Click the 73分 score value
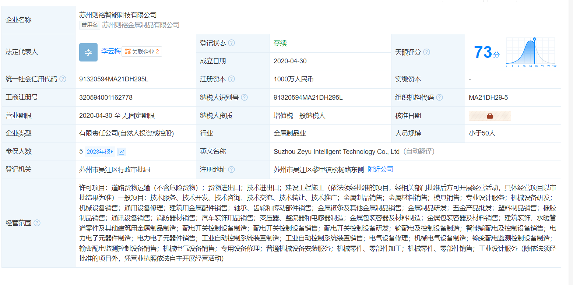Image resolution: width=573 pixels, height=285 pixels. pos(487,52)
